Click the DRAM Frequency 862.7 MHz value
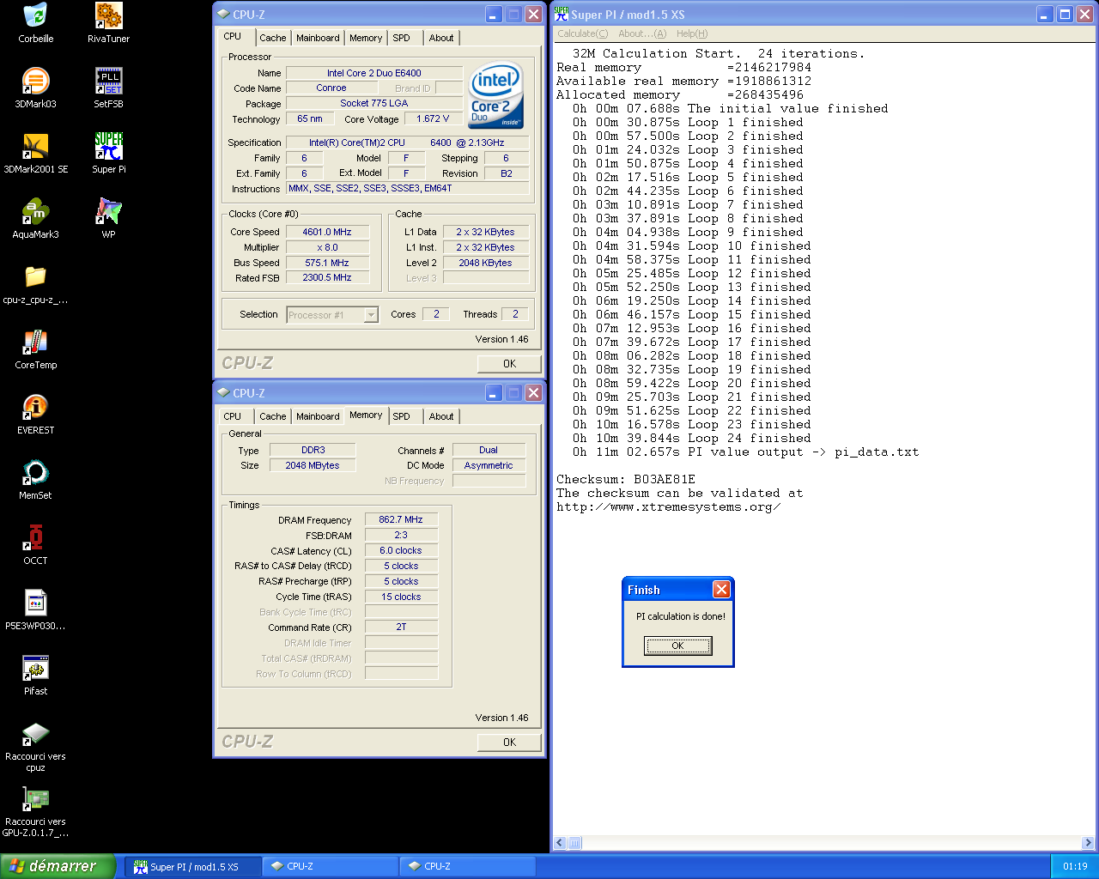Viewport: 1099px width, 879px height. (x=401, y=519)
